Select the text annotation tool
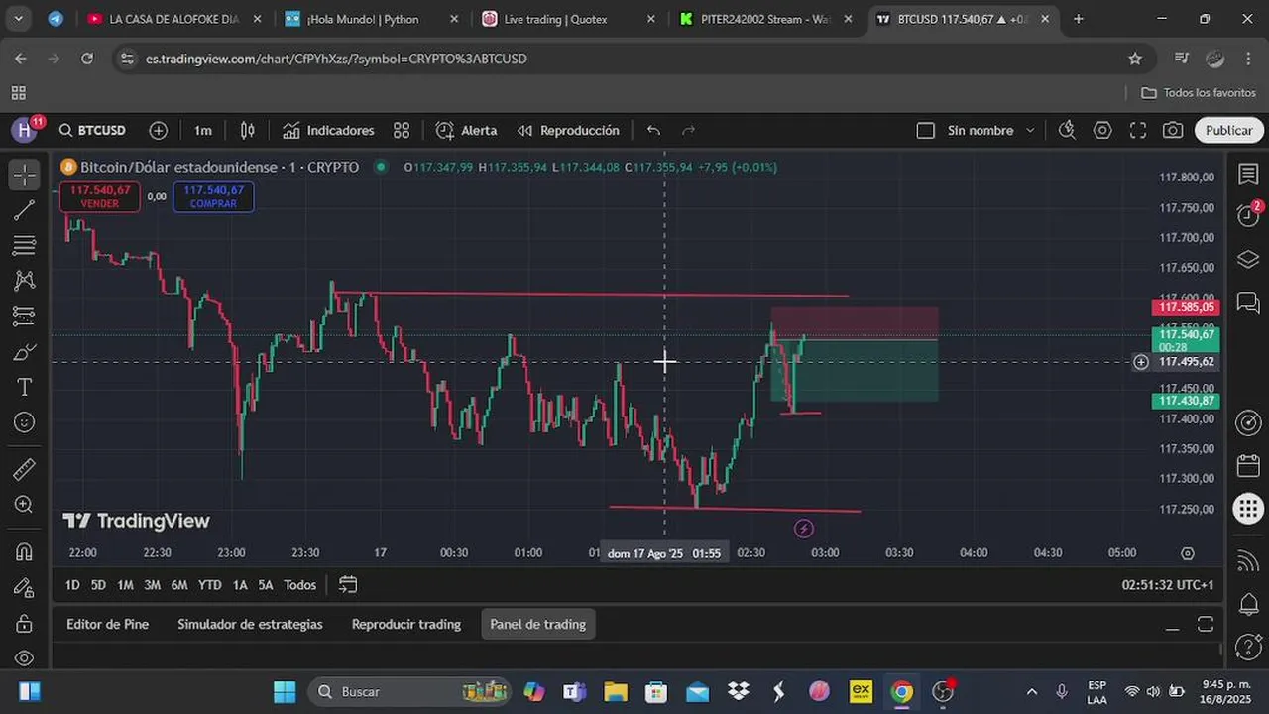Image resolution: width=1269 pixels, height=714 pixels. point(25,387)
